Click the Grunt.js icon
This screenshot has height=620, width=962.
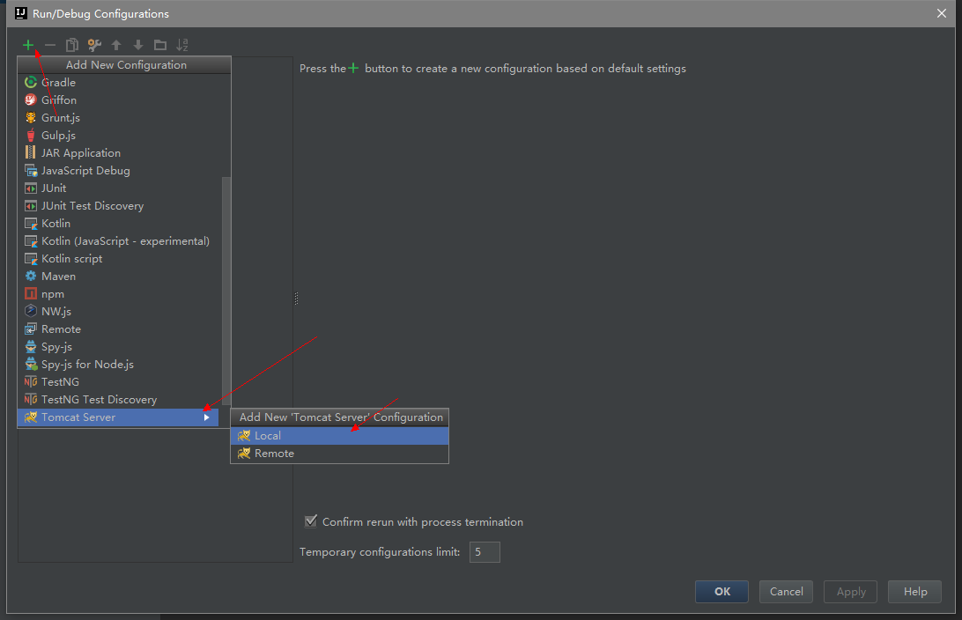click(31, 118)
